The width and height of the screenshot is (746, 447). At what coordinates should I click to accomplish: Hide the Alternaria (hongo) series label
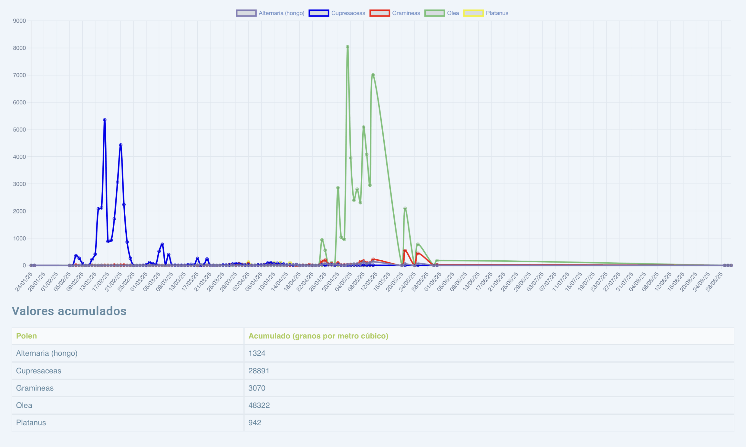coord(281,13)
